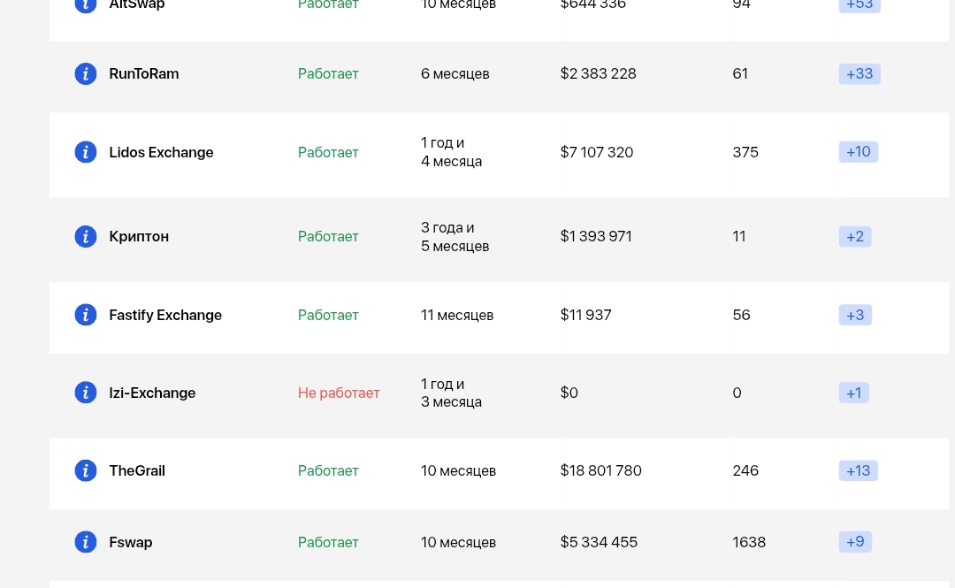Image resolution: width=955 pixels, height=588 pixels.
Task: Show info for Fastify Exchange
Action: click(x=86, y=315)
